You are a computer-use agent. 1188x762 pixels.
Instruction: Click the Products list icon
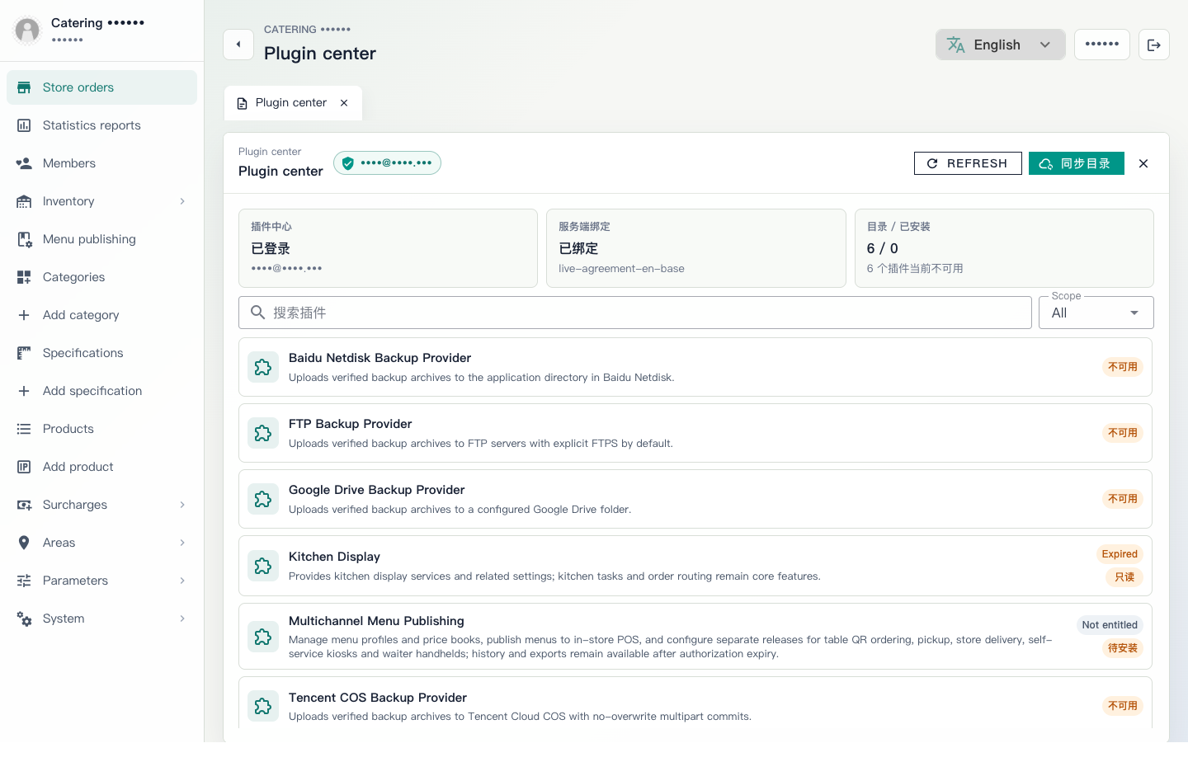click(24, 429)
